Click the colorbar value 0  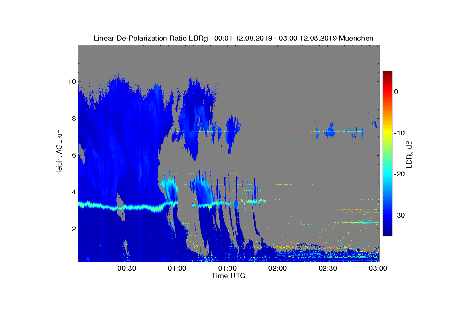tap(396, 92)
